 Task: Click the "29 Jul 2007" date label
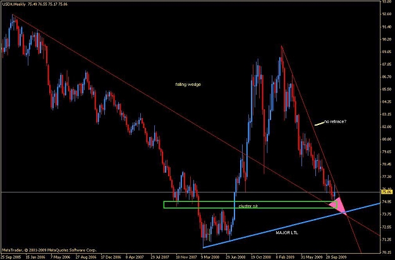pyautogui.click(x=161, y=257)
